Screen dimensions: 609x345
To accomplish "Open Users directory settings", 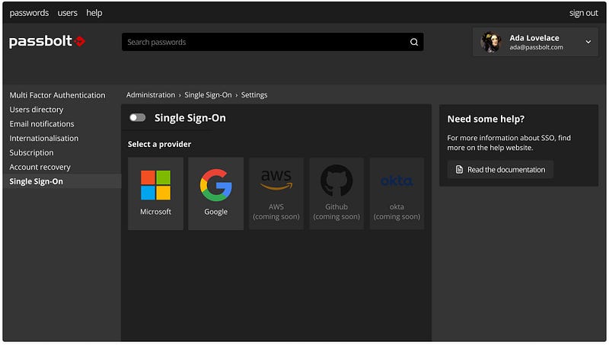I will click(x=37, y=110).
